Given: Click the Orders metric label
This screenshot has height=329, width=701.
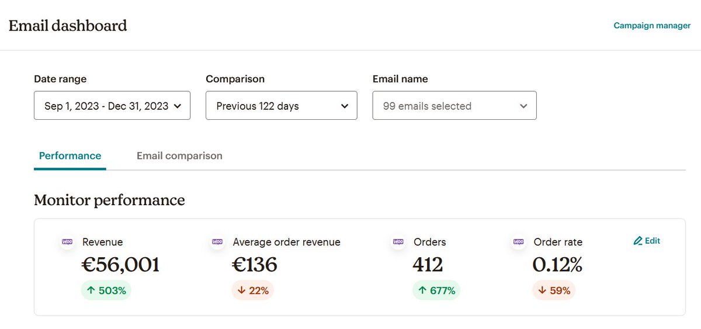Looking at the screenshot, I should (430, 242).
